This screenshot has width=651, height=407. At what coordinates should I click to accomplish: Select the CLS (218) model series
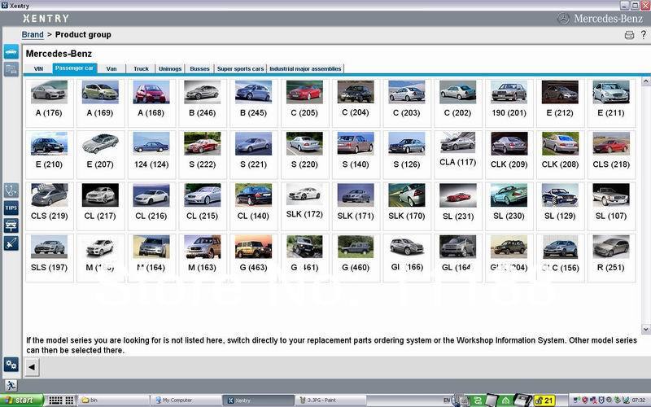pos(611,155)
